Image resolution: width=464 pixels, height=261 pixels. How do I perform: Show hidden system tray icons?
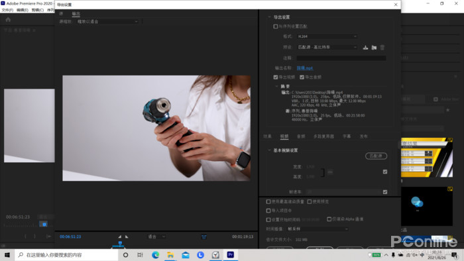(x=386, y=255)
